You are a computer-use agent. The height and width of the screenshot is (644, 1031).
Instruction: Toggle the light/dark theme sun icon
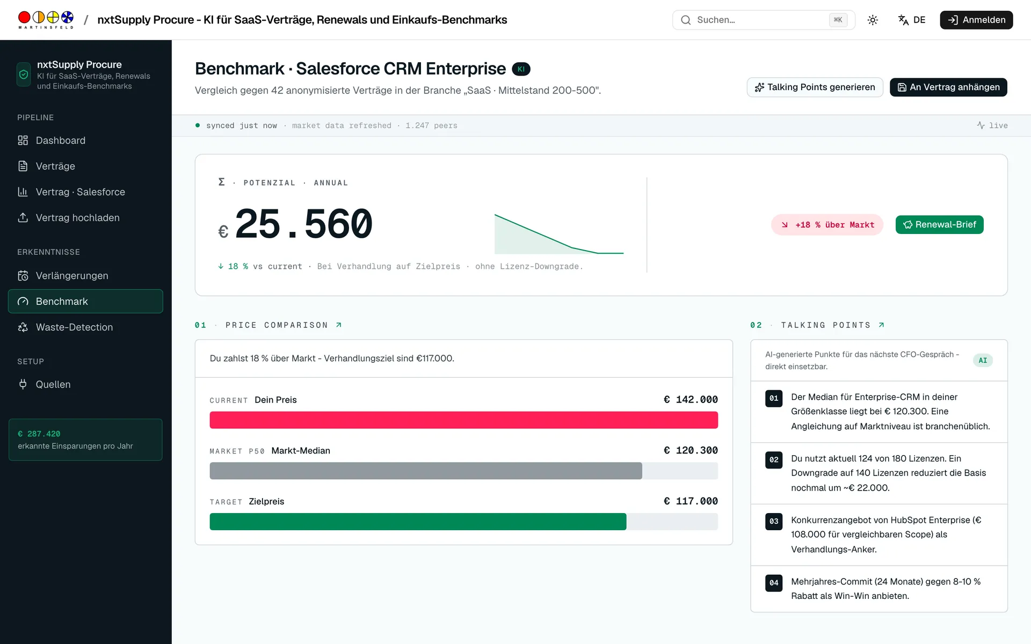coord(873,20)
